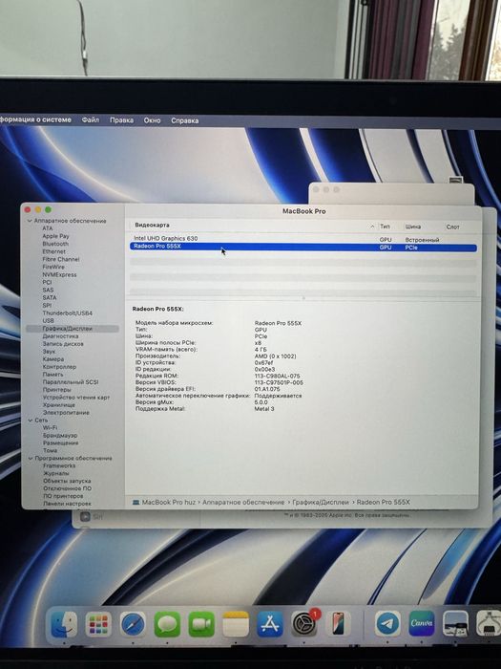
Task: Select Принтеры in the sidebar
Action: tap(57, 390)
